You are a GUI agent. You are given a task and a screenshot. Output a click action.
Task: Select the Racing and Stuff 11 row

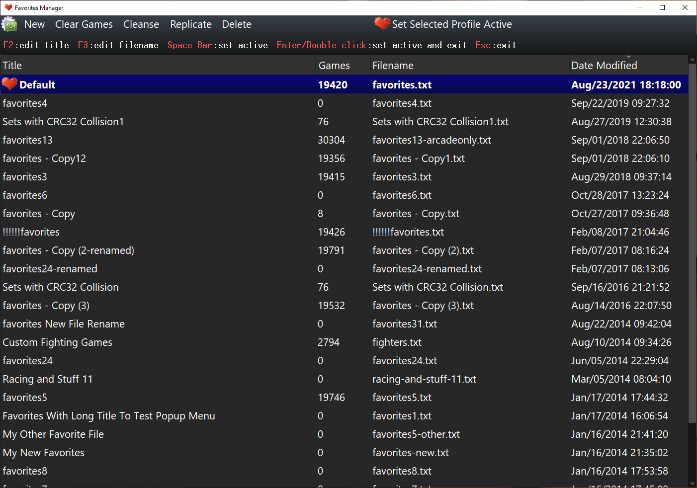(x=48, y=379)
